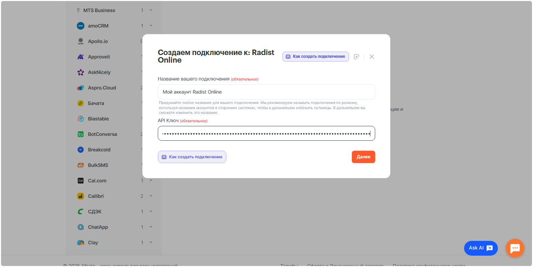The height and width of the screenshot is (267, 533).
Task: Click the Бачата link icon
Action: (81, 103)
